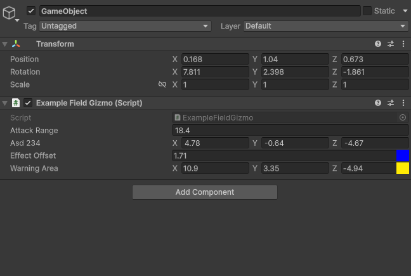Open Transform presets slider icon
Viewport: 411px width, 276px height.
(x=391, y=44)
